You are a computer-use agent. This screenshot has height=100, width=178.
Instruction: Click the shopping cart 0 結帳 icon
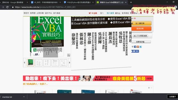pyautogui.click(x=93, y=13)
